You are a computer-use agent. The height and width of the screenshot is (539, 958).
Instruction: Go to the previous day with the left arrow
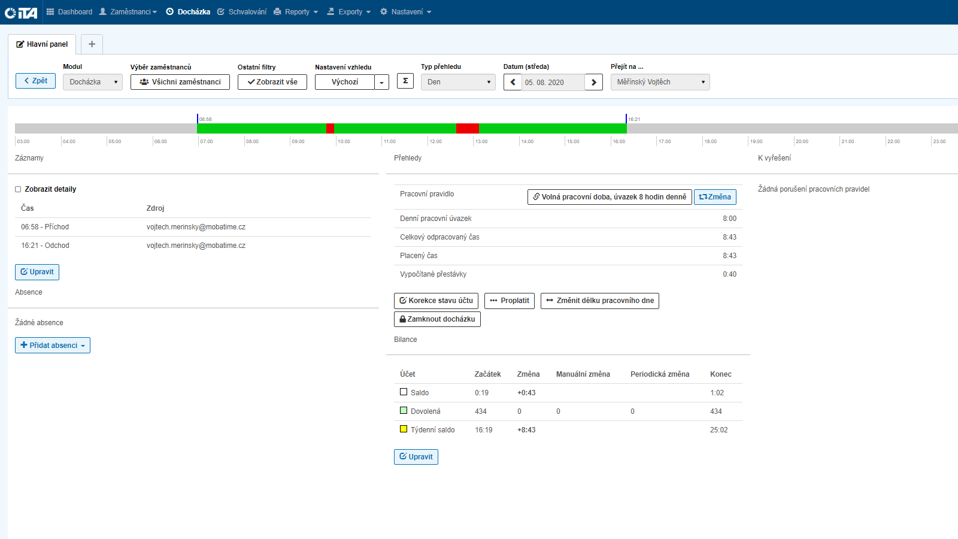click(513, 82)
